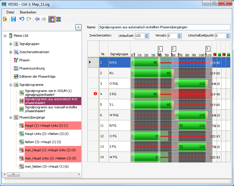Open the Datei menu
The image size is (234, 186).
[x=10, y=12]
